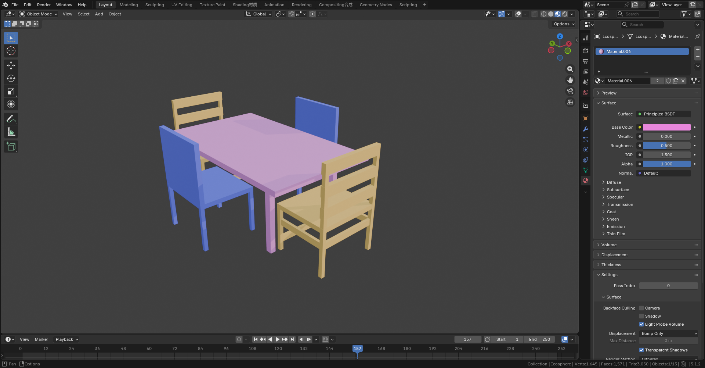Uncheck Light Probe Volume option
This screenshot has width=705, height=368.
tap(641, 324)
